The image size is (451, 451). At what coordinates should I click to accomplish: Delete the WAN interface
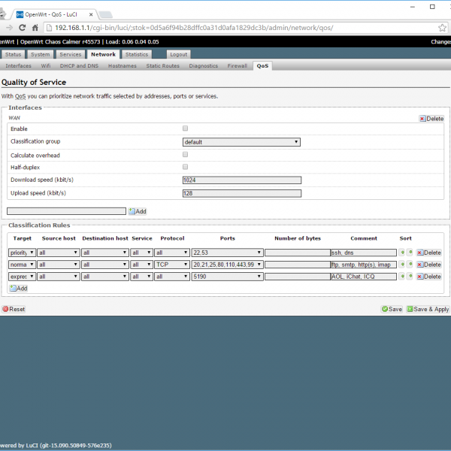pos(431,119)
